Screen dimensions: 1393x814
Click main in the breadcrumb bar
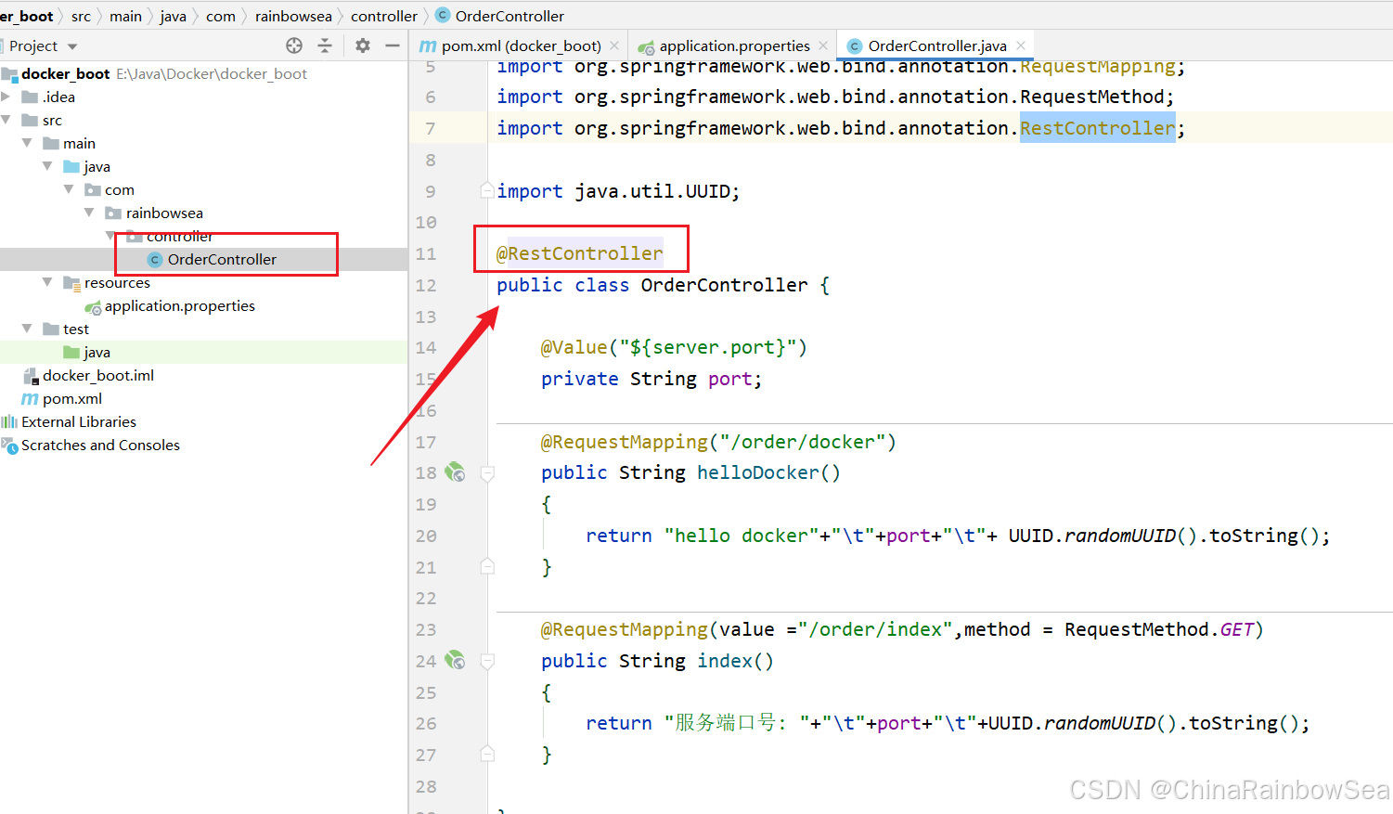tap(125, 16)
